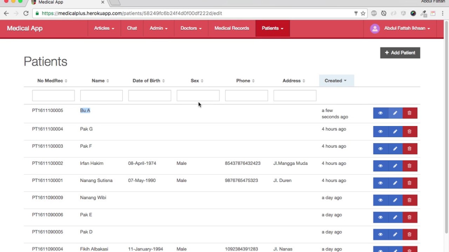Open the Doctors dropdown menu

pos(191,28)
